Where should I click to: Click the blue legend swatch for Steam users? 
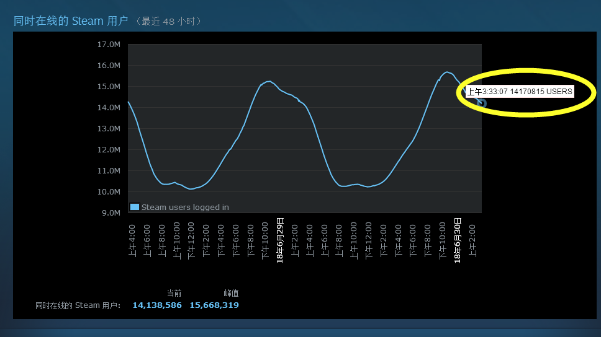tap(135, 207)
